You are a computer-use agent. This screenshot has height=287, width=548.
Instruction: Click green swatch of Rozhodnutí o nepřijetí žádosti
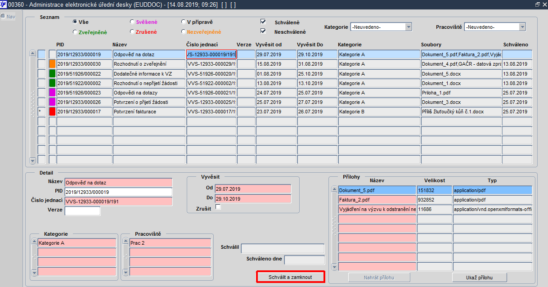52,83
